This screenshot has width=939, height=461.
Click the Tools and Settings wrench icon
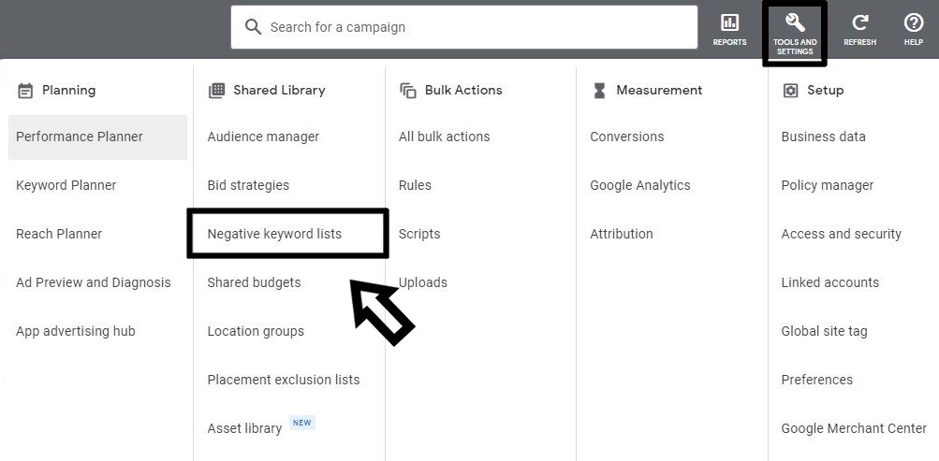(795, 23)
